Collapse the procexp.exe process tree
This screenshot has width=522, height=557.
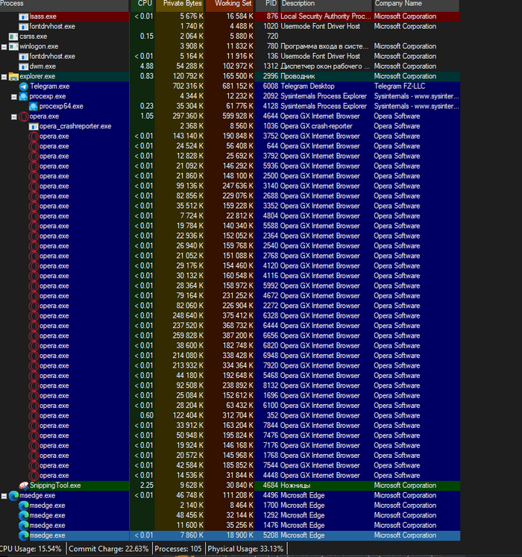click(x=15, y=96)
